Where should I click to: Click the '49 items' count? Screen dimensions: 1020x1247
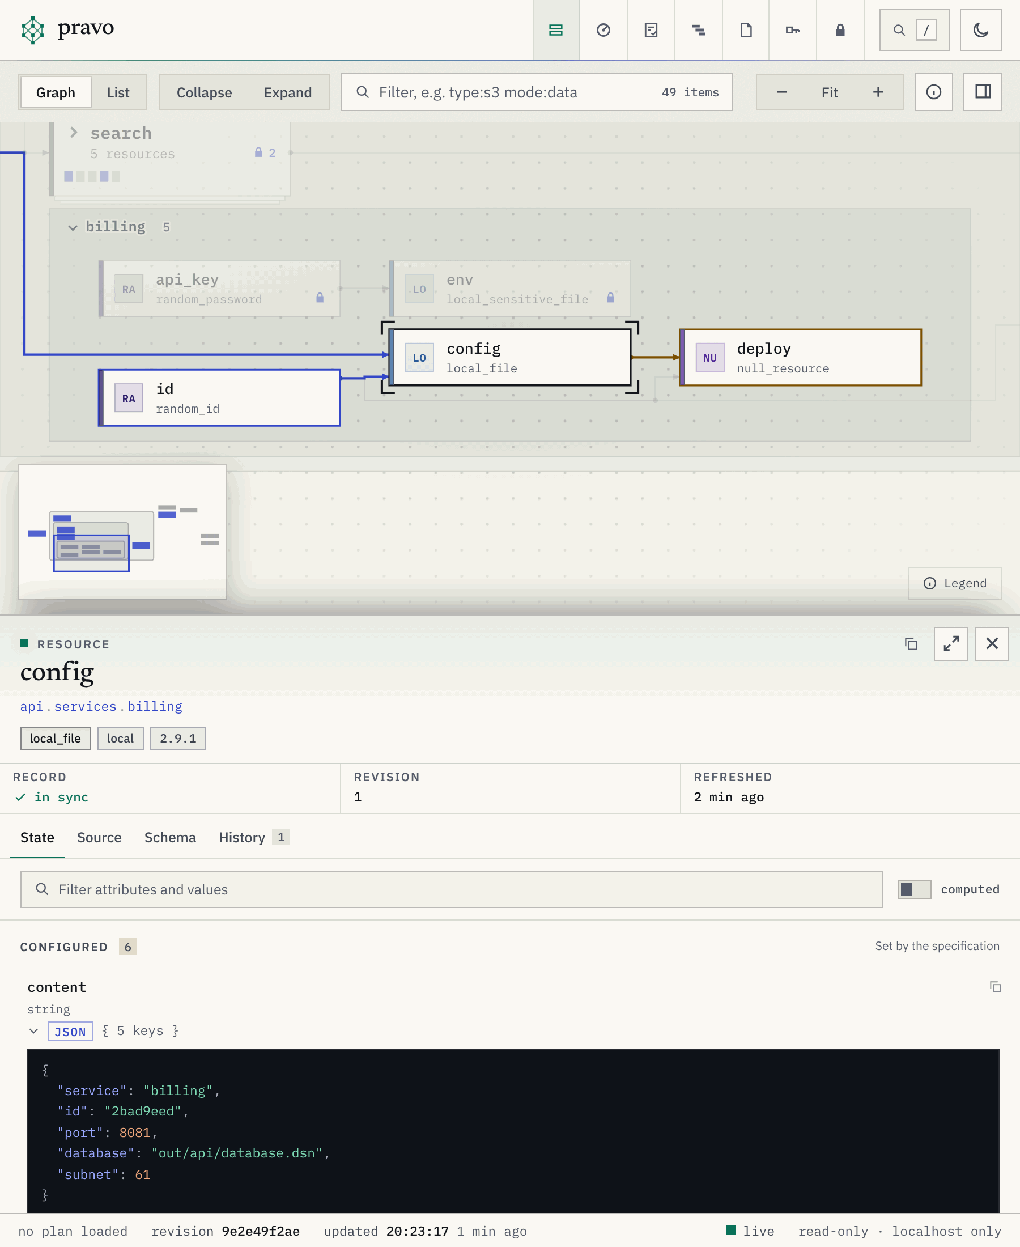click(x=690, y=92)
